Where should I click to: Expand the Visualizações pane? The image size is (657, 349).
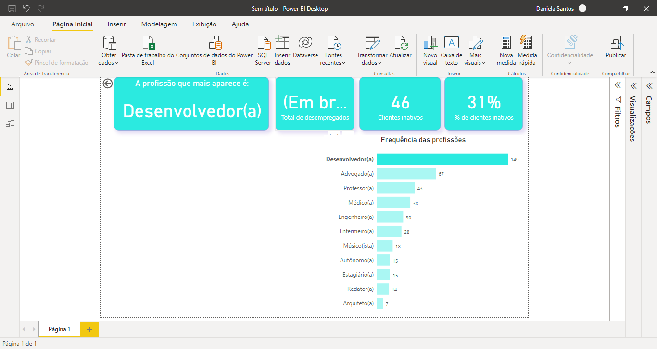(x=633, y=86)
